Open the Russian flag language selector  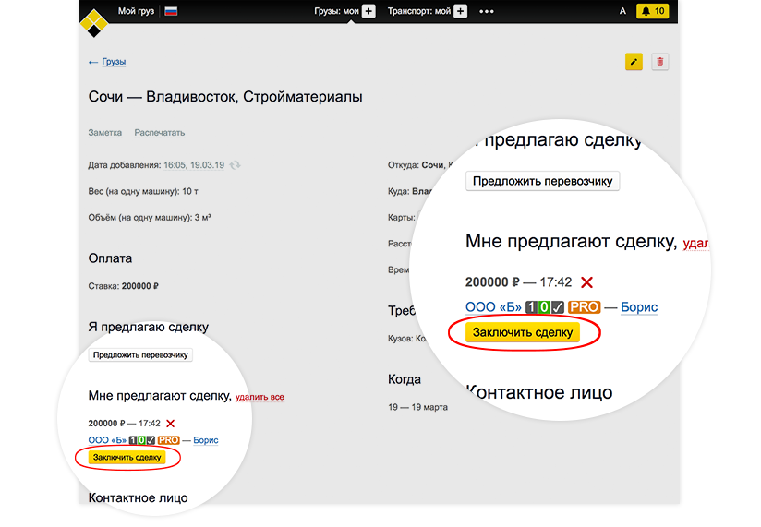[x=171, y=11]
